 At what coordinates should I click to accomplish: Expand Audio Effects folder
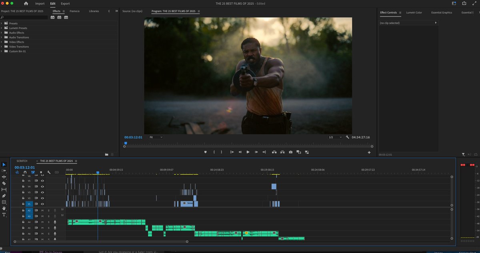(x=2, y=33)
